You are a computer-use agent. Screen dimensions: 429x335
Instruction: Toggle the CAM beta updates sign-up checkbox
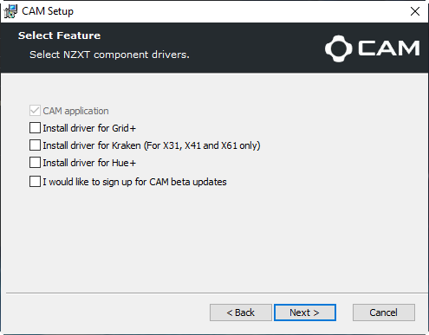35,182
